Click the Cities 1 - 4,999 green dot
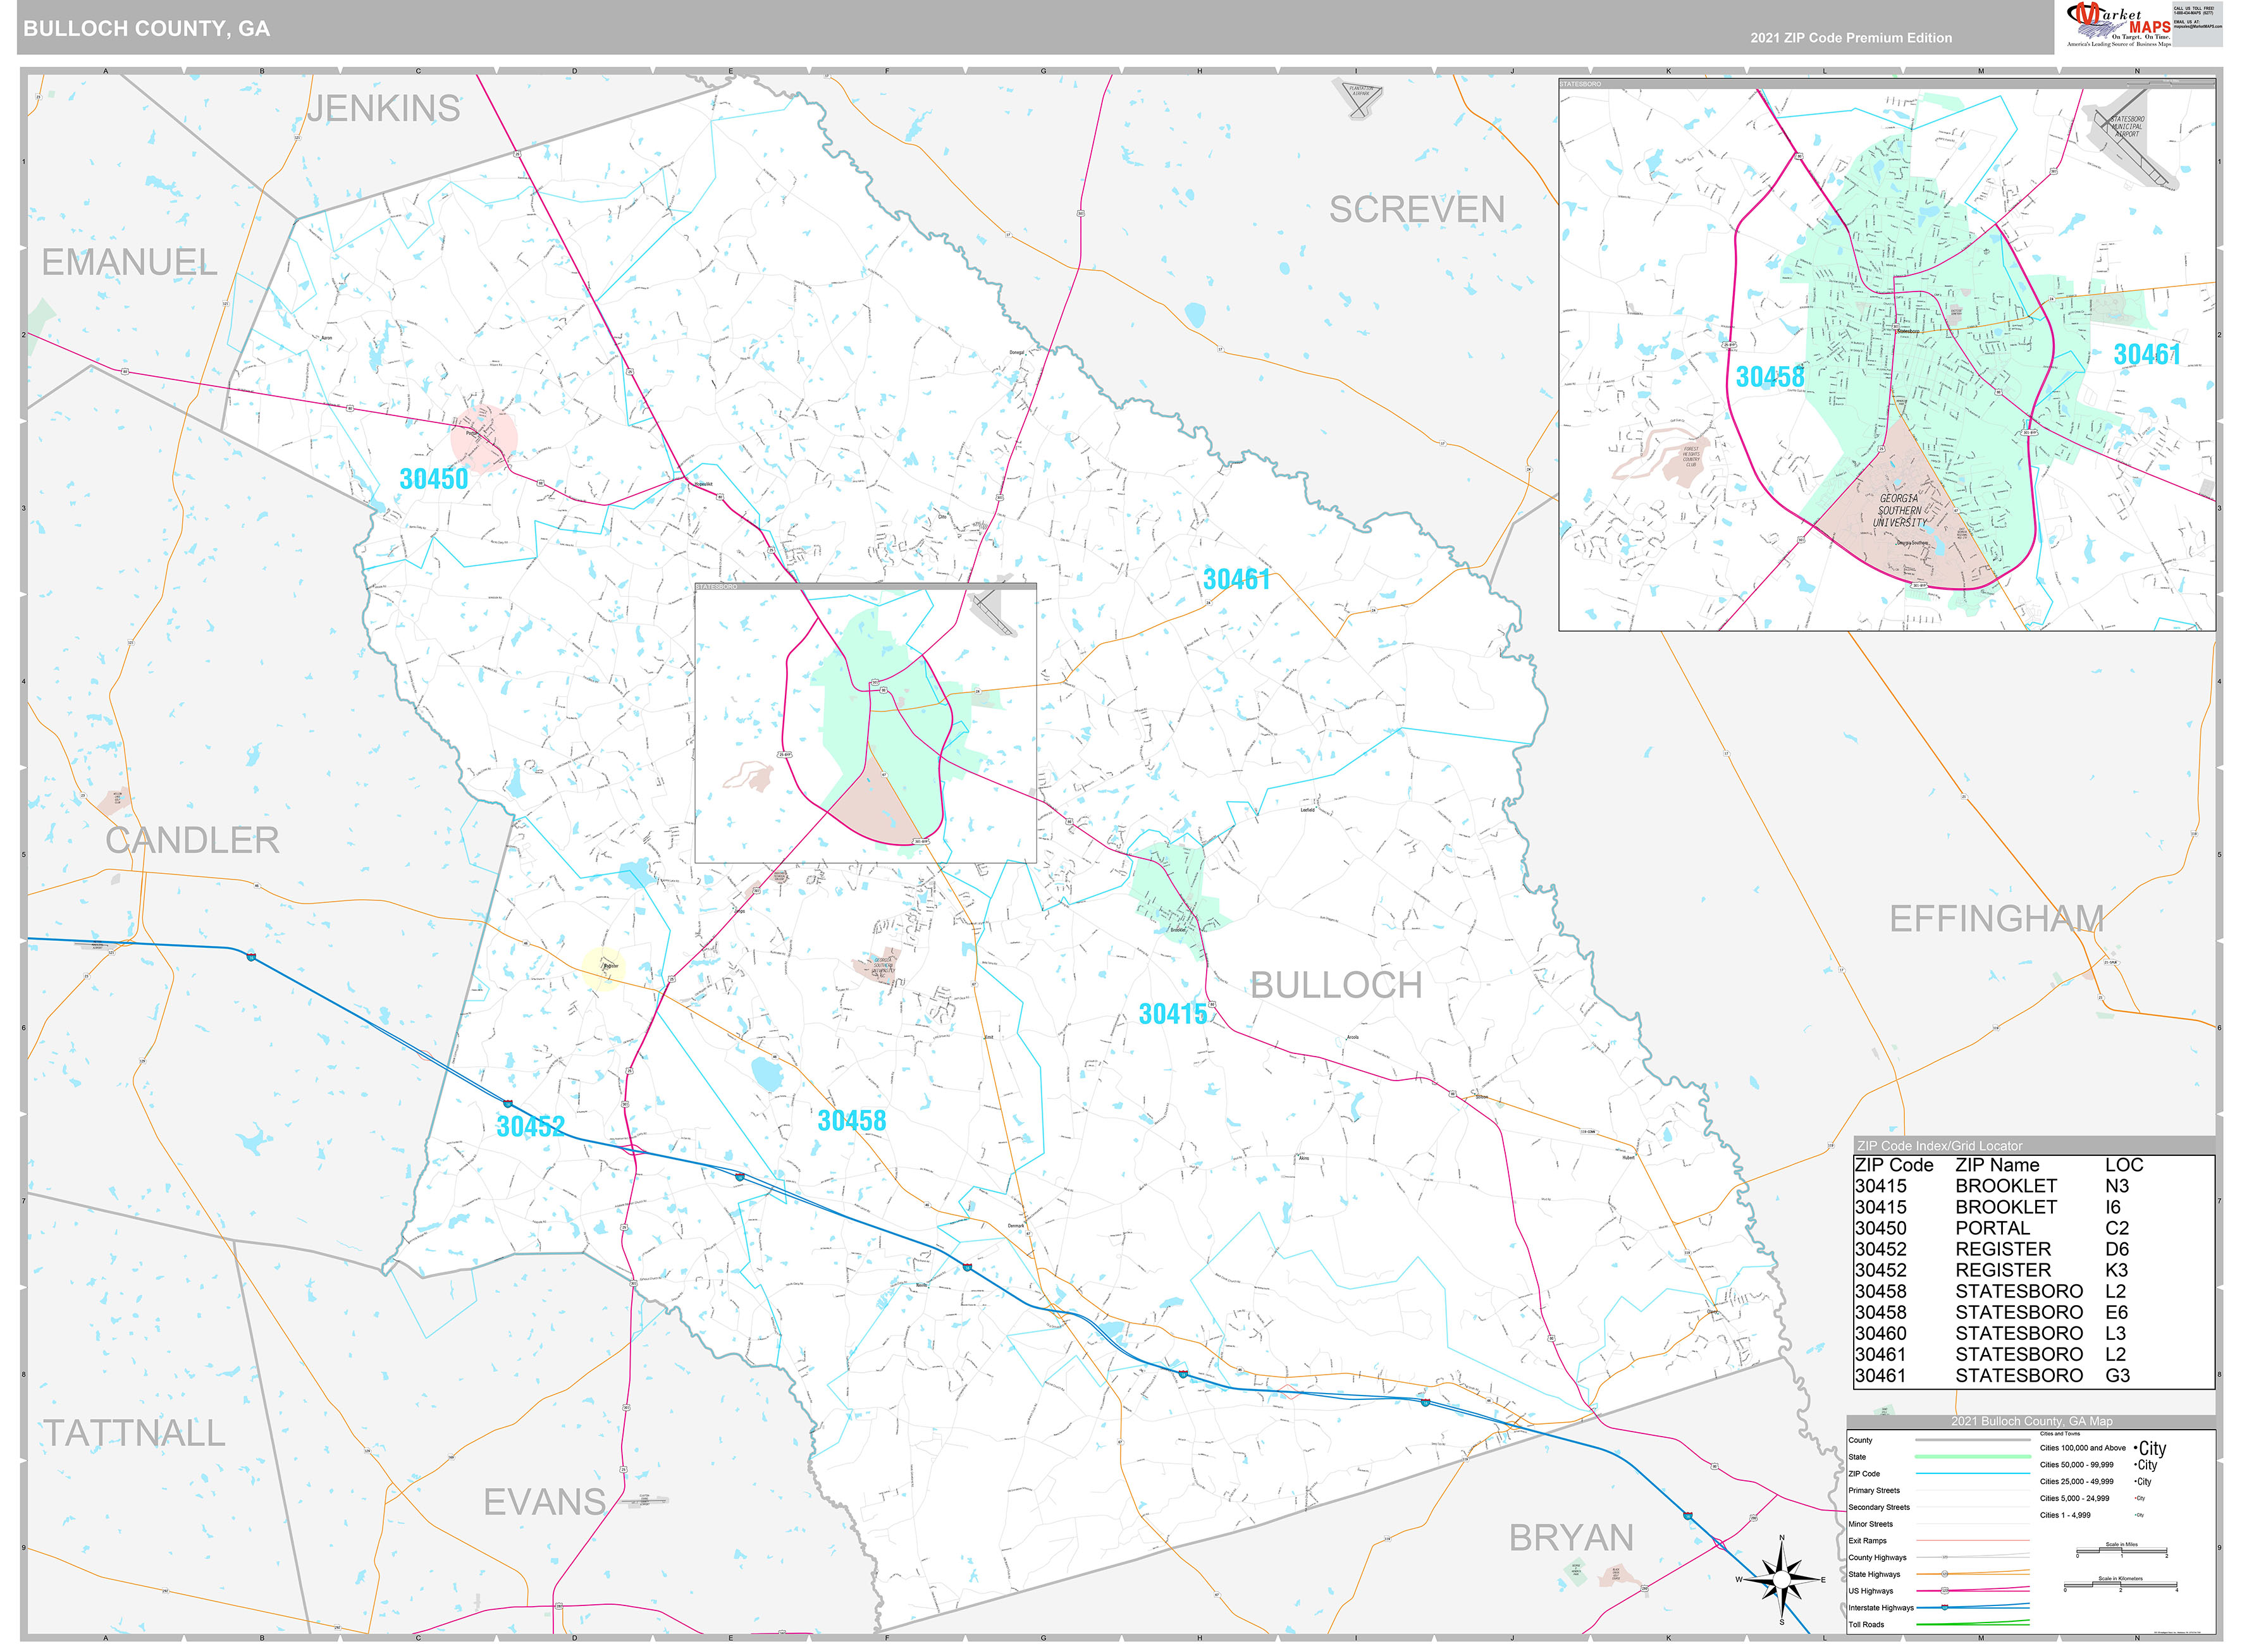This screenshot has width=2242, height=1644. click(x=2136, y=1514)
